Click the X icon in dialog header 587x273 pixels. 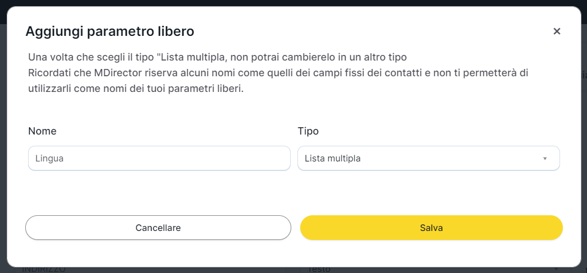click(x=557, y=31)
